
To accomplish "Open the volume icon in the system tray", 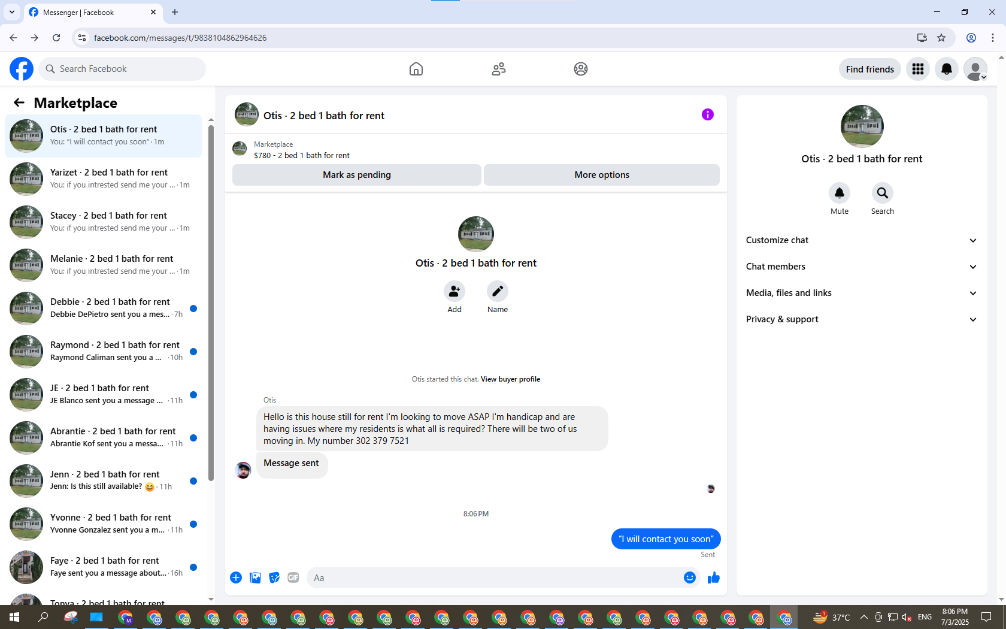I will click(907, 617).
